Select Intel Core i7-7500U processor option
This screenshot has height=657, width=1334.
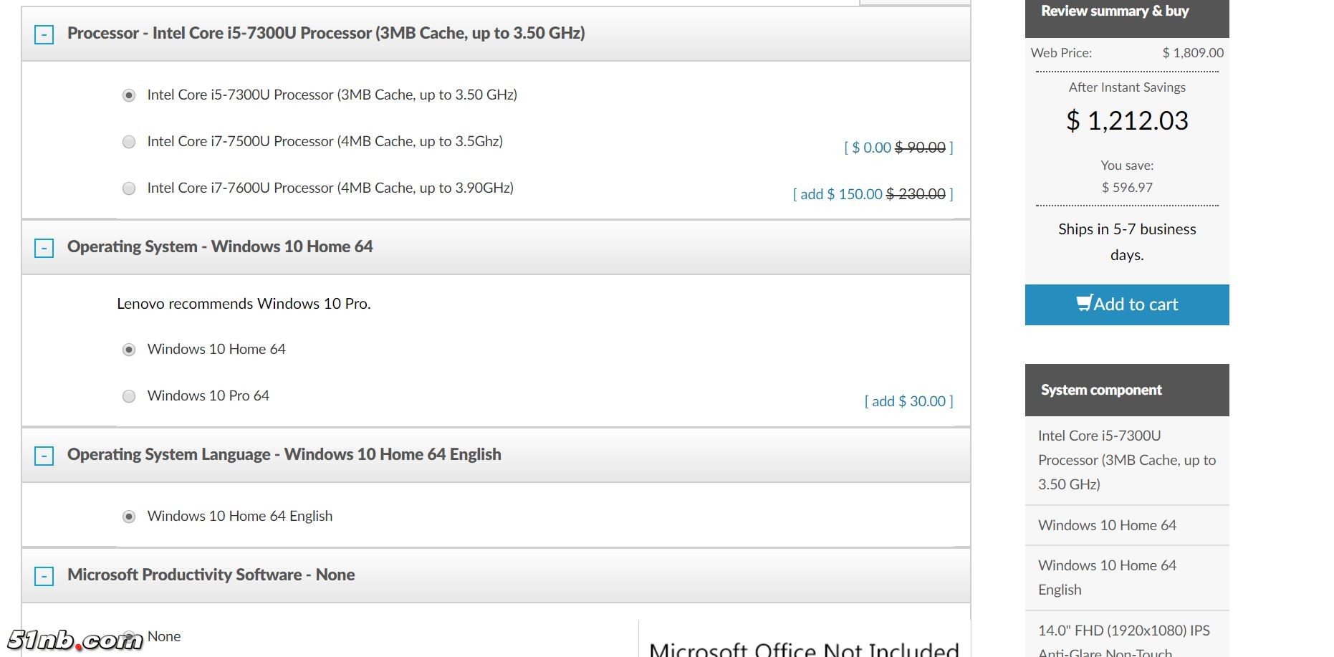pos(129,142)
